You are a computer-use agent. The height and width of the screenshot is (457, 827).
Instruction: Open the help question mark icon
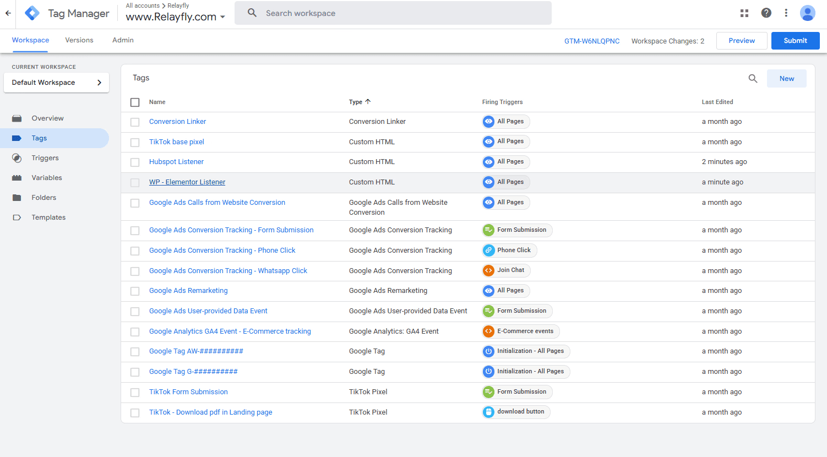(x=766, y=13)
